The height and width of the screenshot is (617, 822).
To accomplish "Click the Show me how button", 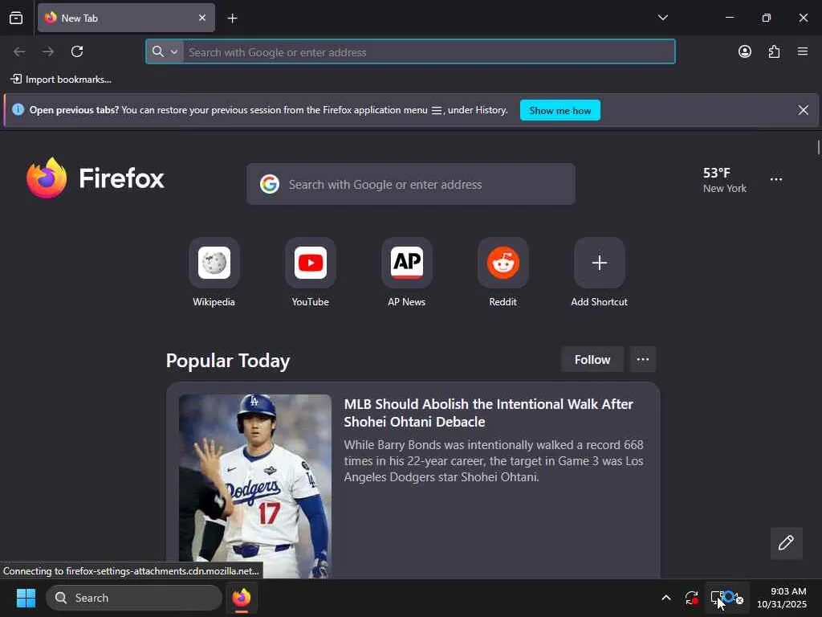I will 560,110.
